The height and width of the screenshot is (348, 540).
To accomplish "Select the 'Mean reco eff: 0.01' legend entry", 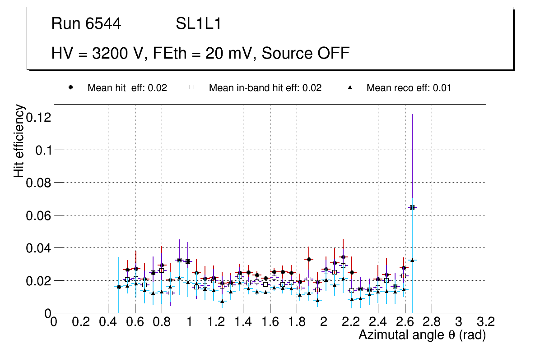I will pyautogui.click(x=409, y=88).
